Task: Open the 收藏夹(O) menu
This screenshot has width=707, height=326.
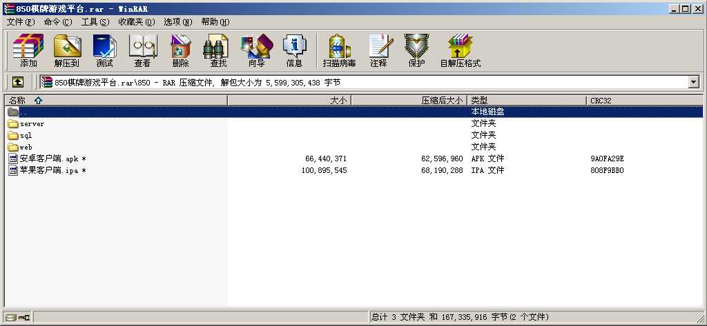Action: coord(137,21)
